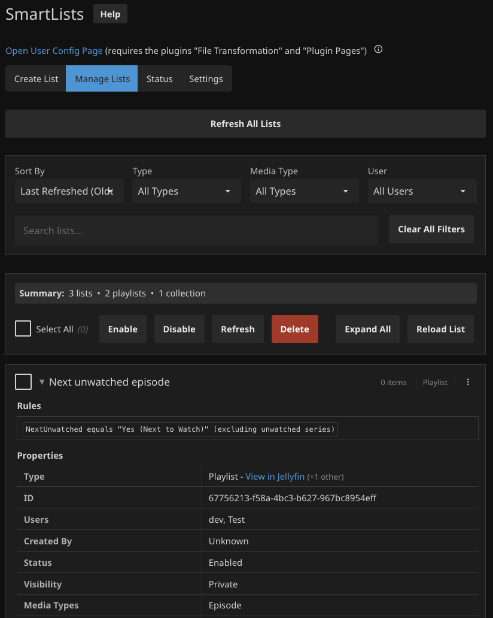
Task: Open the Sort By dropdown
Action: [69, 191]
